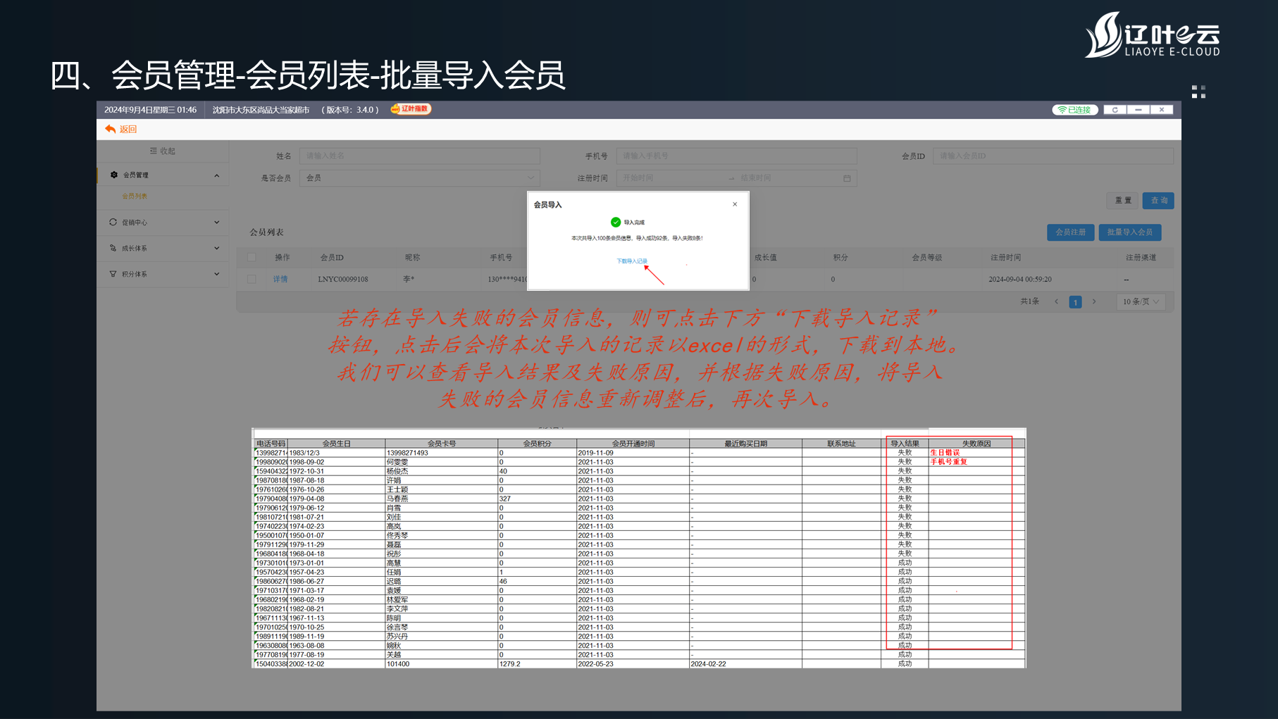Image resolution: width=1278 pixels, height=719 pixels.
Task: Go to previous page arrow in pagination
Action: tap(1056, 301)
